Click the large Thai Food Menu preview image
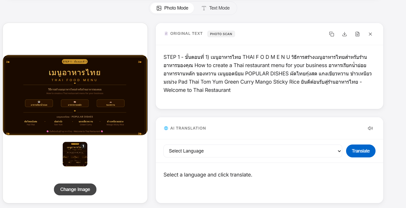The height and width of the screenshot is (208, 406). click(75, 95)
